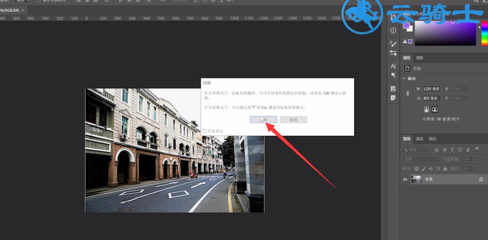Pick a color in the color field
488x240 pixels.
(445, 34)
